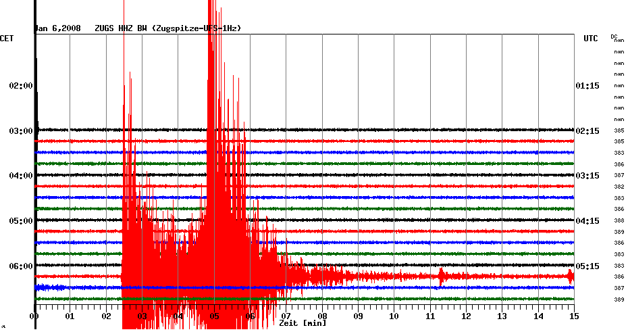Click minute marker "07" on time axis
The image size is (628, 334).
(x=286, y=316)
